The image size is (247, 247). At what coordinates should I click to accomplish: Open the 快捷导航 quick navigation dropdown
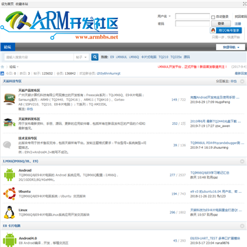[231, 47]
